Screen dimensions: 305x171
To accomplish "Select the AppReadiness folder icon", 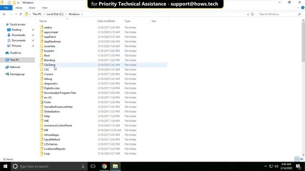I will coord(41,41).
